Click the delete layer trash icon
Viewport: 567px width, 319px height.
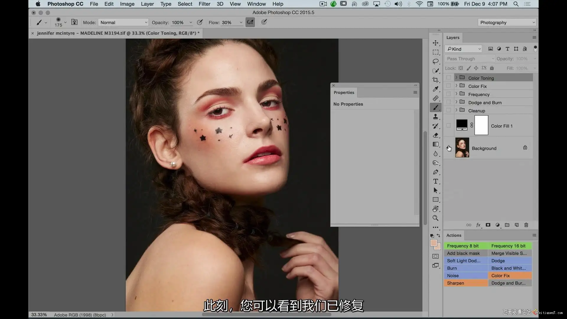click(x=526, y=225)
